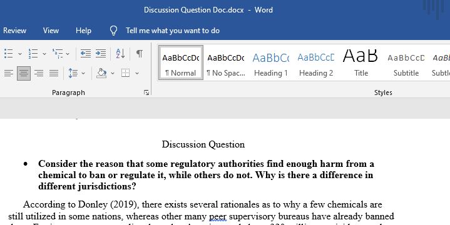Open the Borders dropdown arrow
The width and height of the screenshot is (450, 225).
(x=137, y=73)
